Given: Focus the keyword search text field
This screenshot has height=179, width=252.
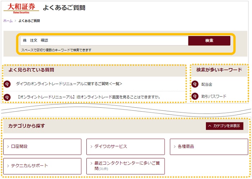Looking at the screenshot, I should tap(104, 41).
